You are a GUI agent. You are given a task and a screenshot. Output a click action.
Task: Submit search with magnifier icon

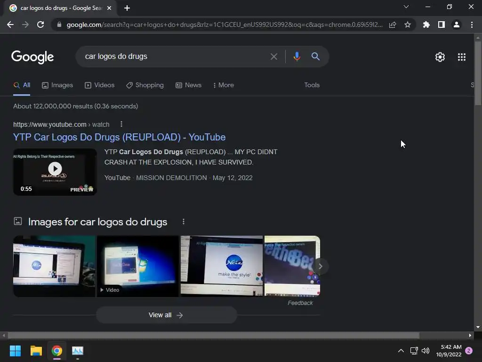click(315, 57)
